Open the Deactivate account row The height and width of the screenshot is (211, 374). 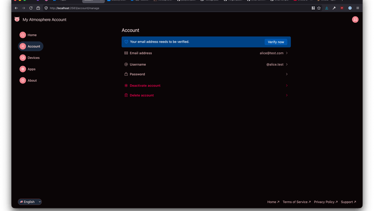pyautogui.click(x=206, y=86)
